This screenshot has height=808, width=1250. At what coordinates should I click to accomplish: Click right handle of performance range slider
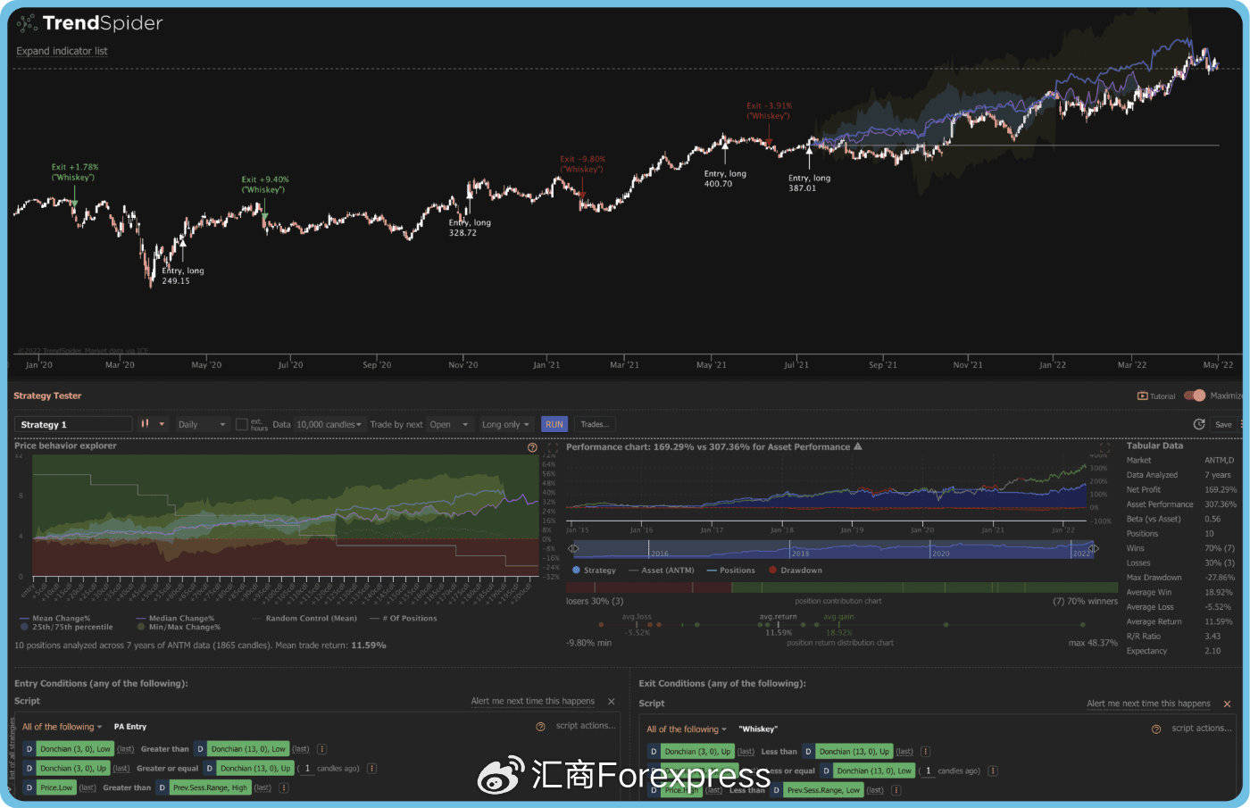click(x=1093, y=548)
